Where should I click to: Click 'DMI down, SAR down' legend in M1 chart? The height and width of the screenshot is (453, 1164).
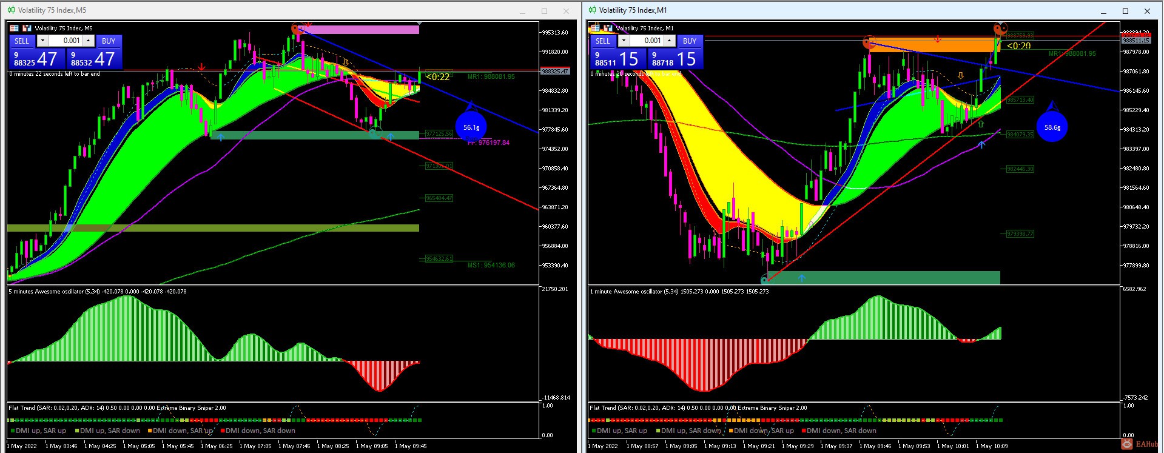(x=839, y=431)
